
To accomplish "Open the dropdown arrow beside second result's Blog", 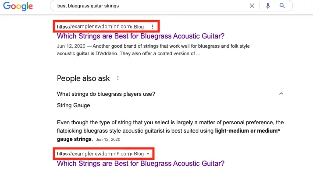I will coord(148,154).
